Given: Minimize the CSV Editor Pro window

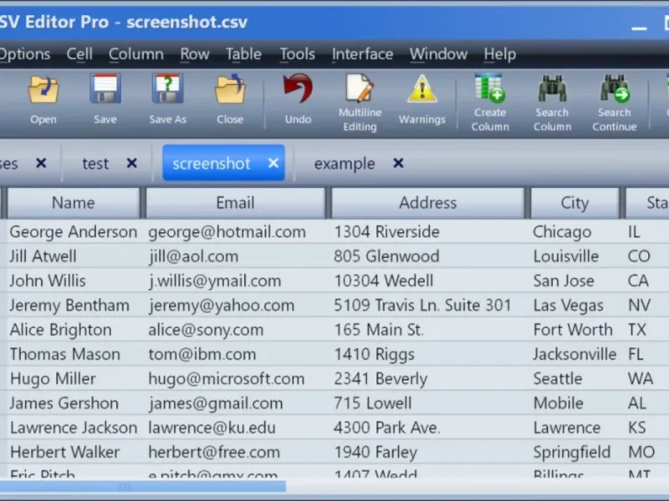Looking at the screenshot, I should click(x=639, y=28).
